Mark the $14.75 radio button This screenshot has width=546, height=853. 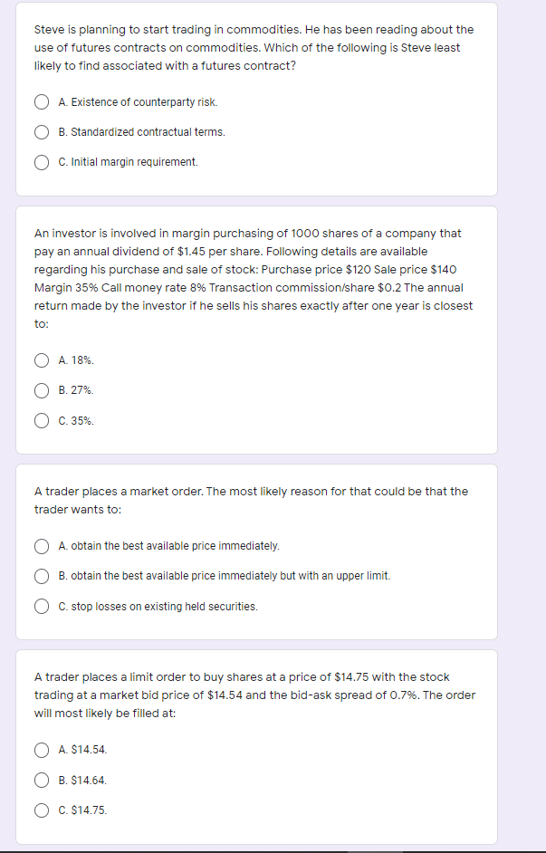42,810
